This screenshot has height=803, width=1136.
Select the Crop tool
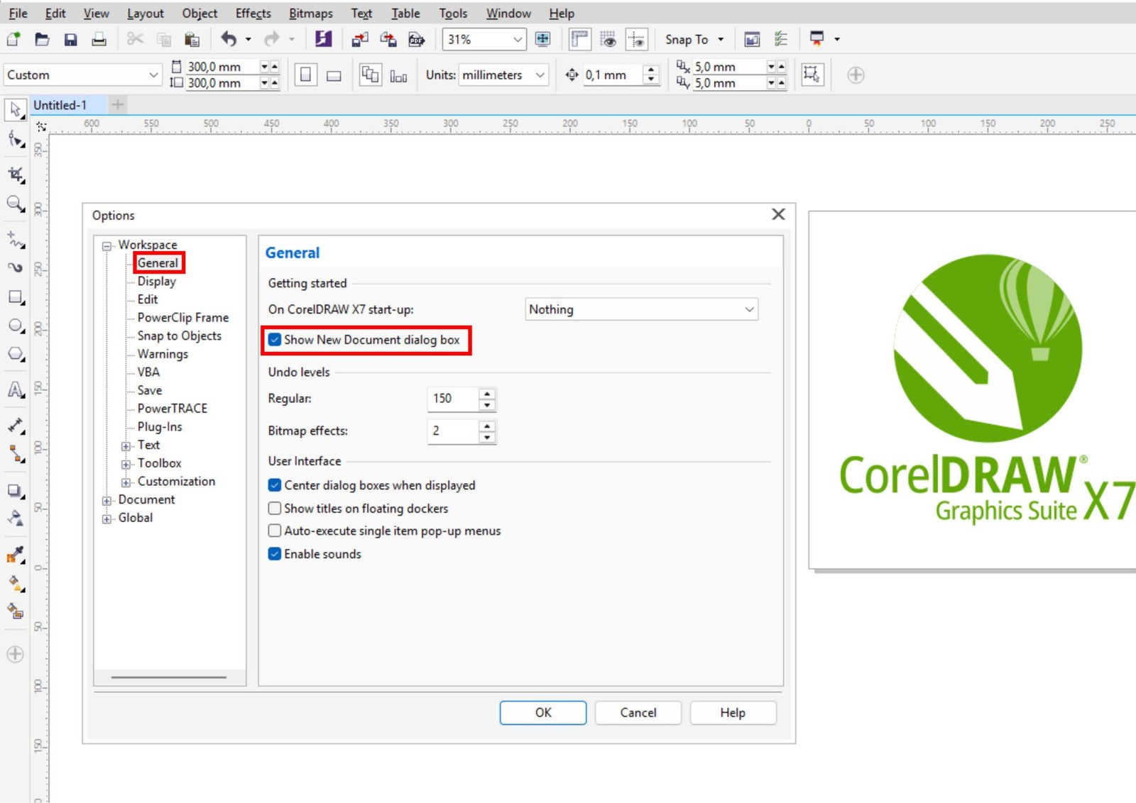pos(14,174)
